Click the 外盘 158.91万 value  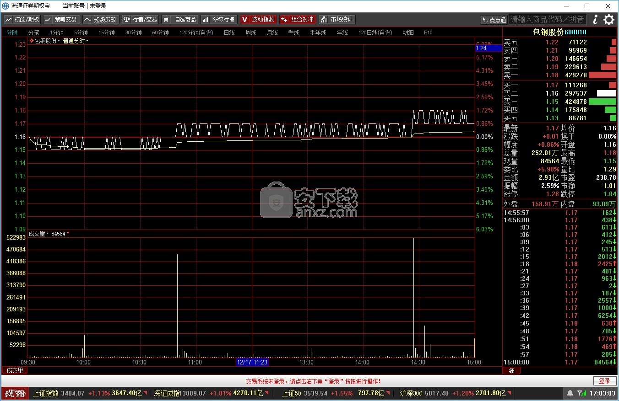pyautogui.click(x=544, y=204)
